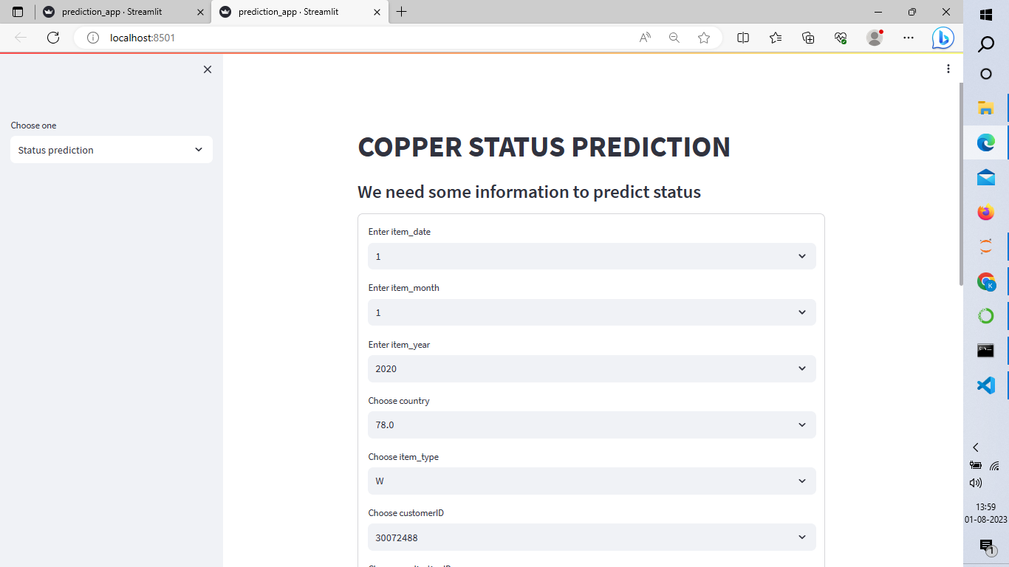
Task: Open the volume control in the system tray
Action: 976,482
